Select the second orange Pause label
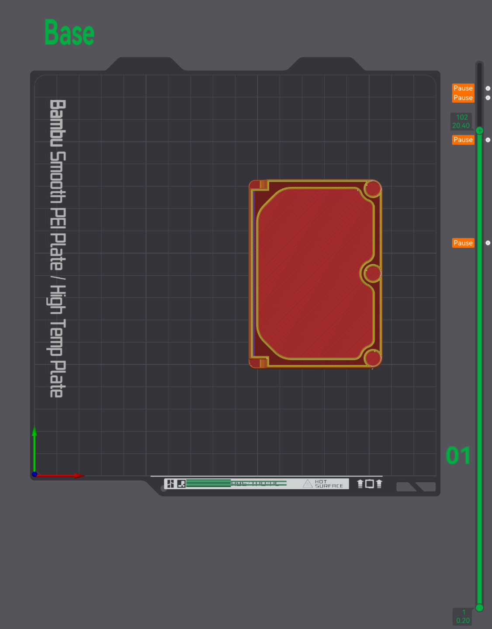Viewport: 492px width, 629px height. [463, 98]
